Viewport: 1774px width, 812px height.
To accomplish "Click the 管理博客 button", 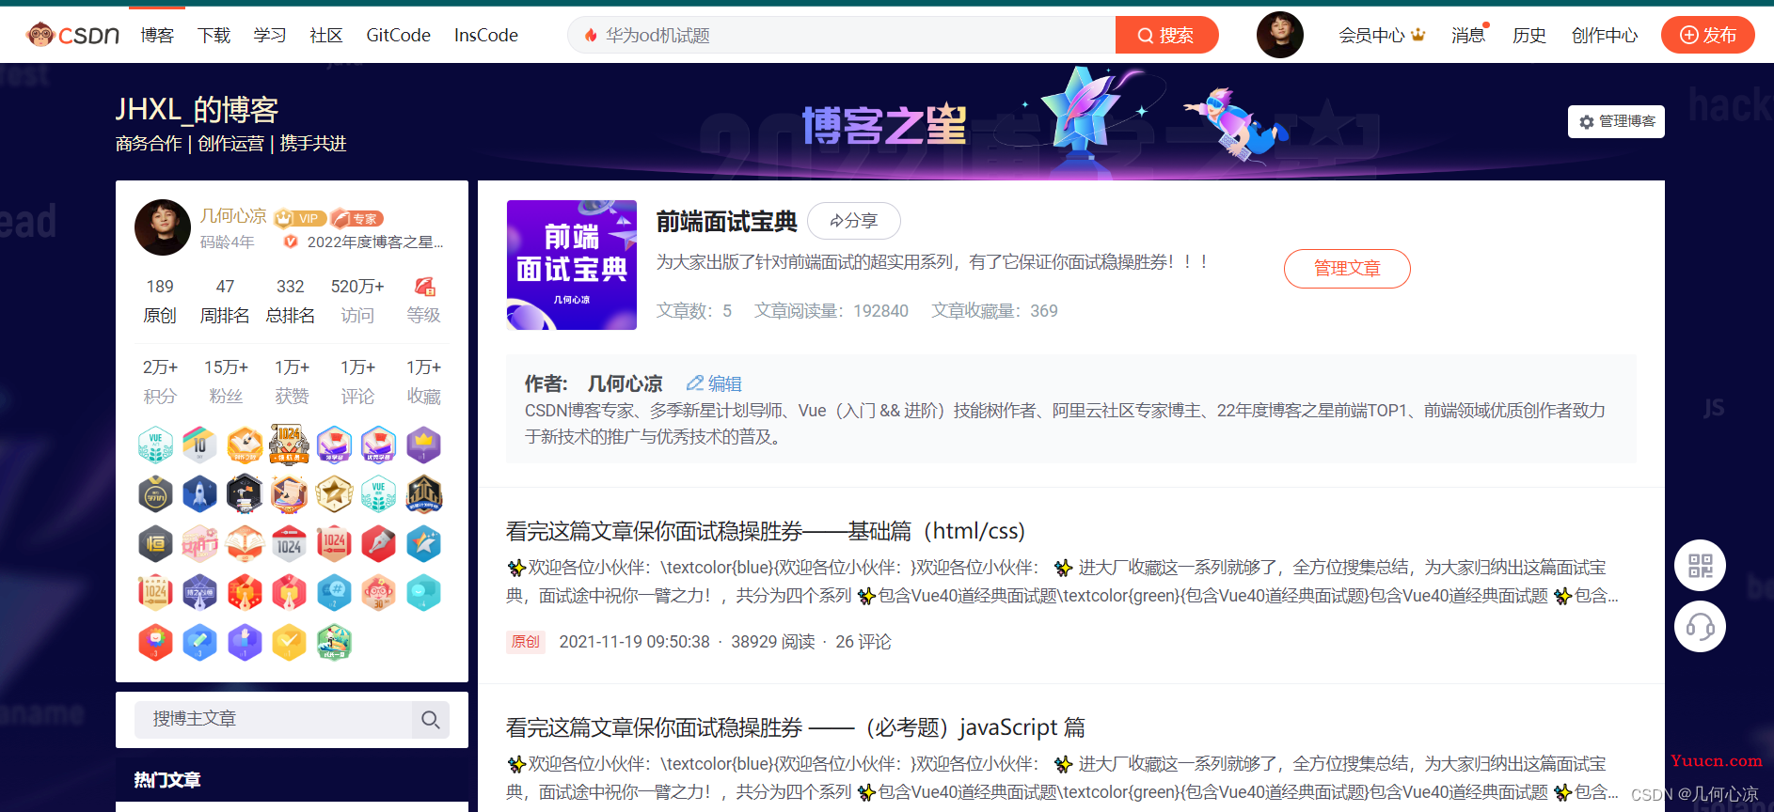I will click(x=1616, y=121).
